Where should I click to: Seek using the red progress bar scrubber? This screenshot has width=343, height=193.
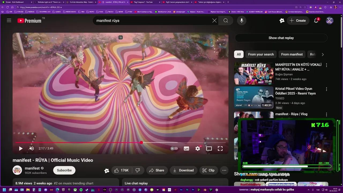(x=141, y=143)
